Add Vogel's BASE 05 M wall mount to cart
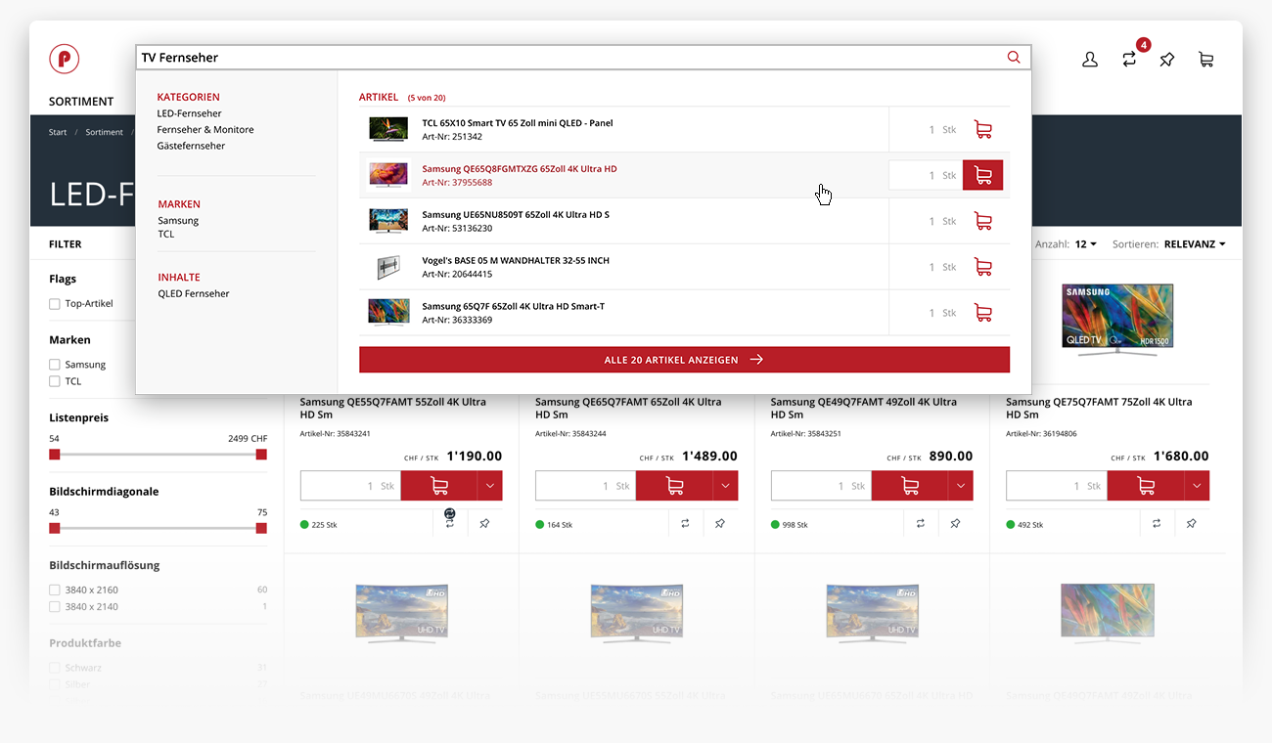 click(x=982, y=267)
